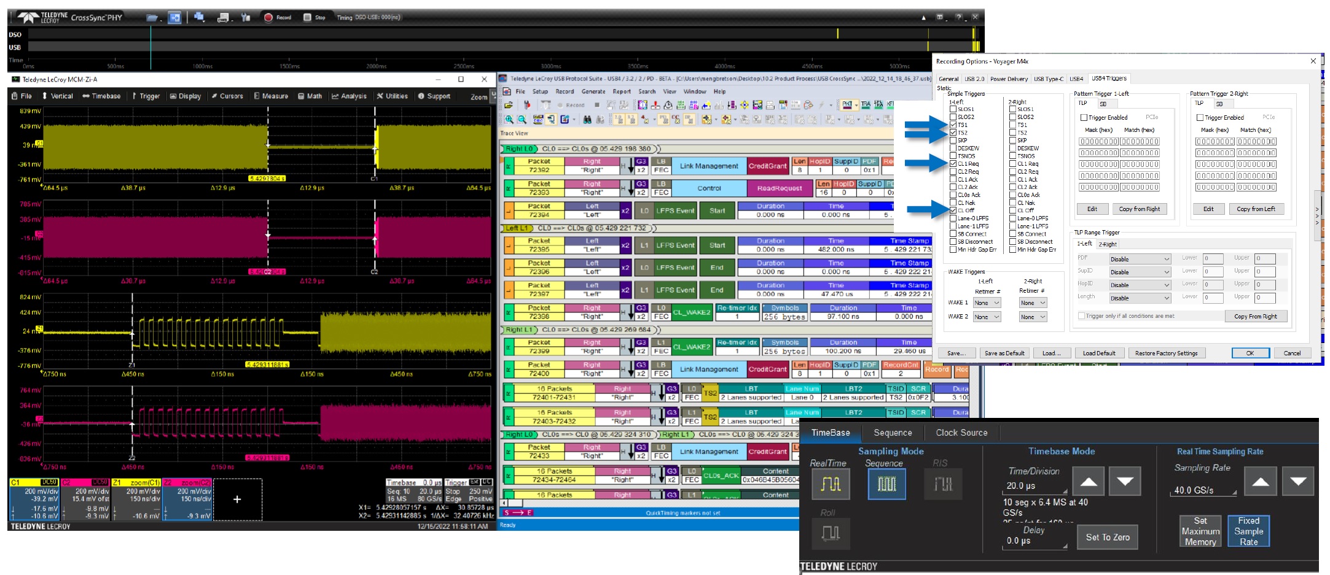Open SupID Disable dropdown

[1140, 272]
